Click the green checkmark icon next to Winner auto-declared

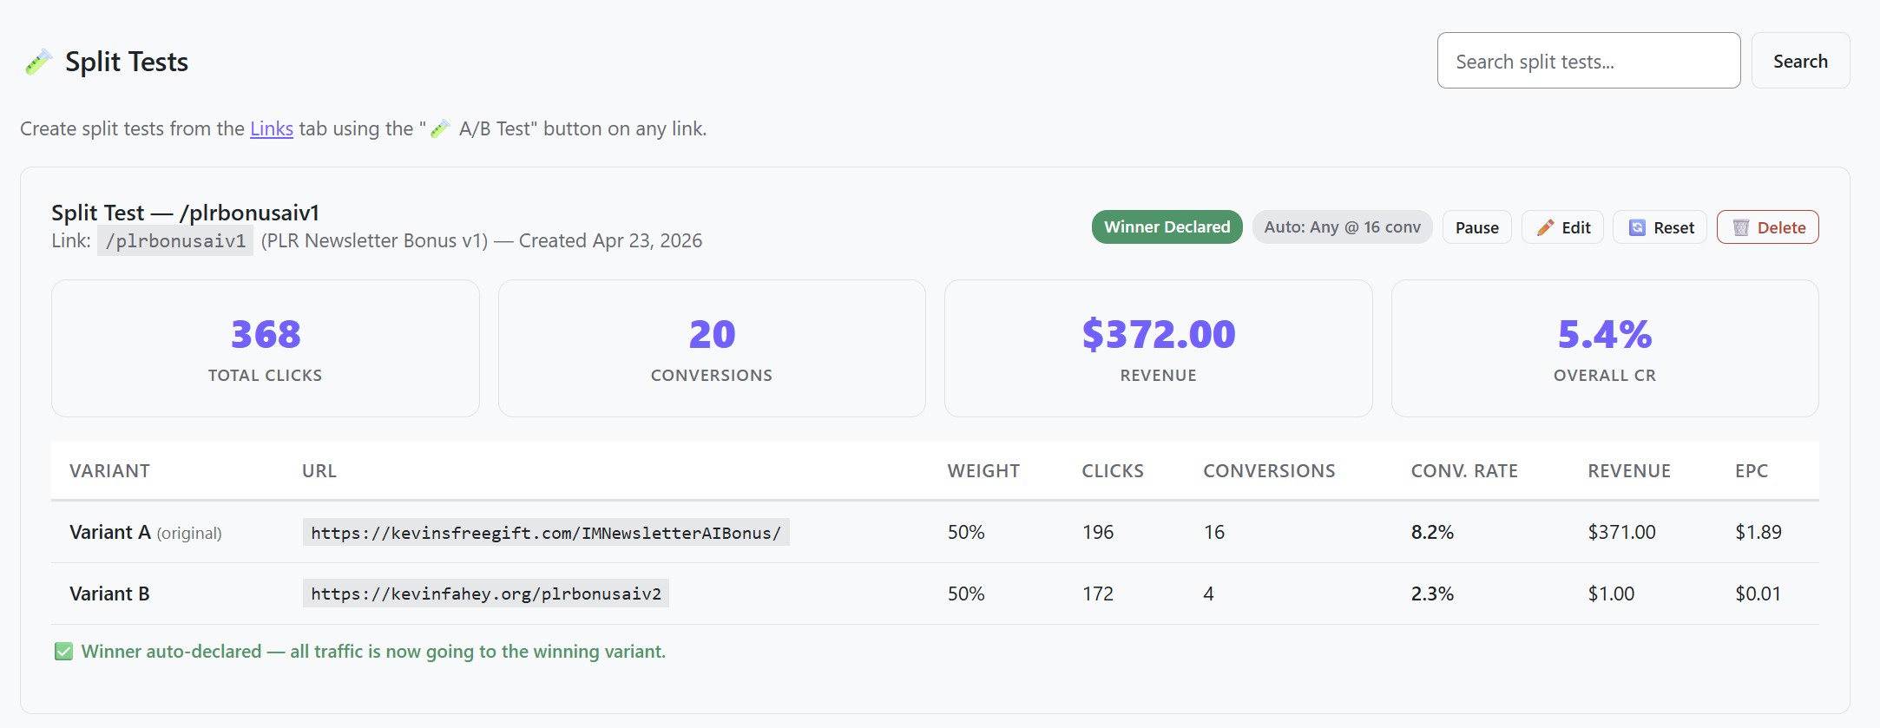63,652
